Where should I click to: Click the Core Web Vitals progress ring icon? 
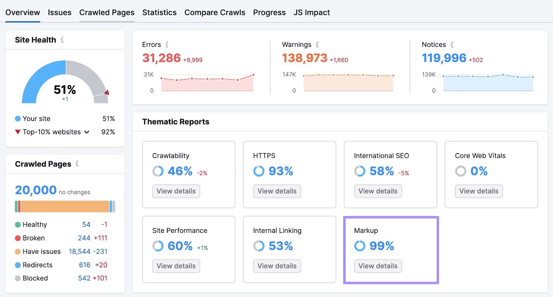(x=460, y=171)
